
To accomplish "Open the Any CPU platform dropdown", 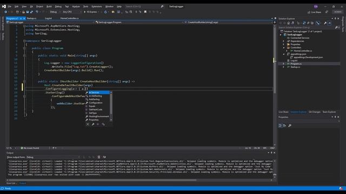I will click(72, 12).
